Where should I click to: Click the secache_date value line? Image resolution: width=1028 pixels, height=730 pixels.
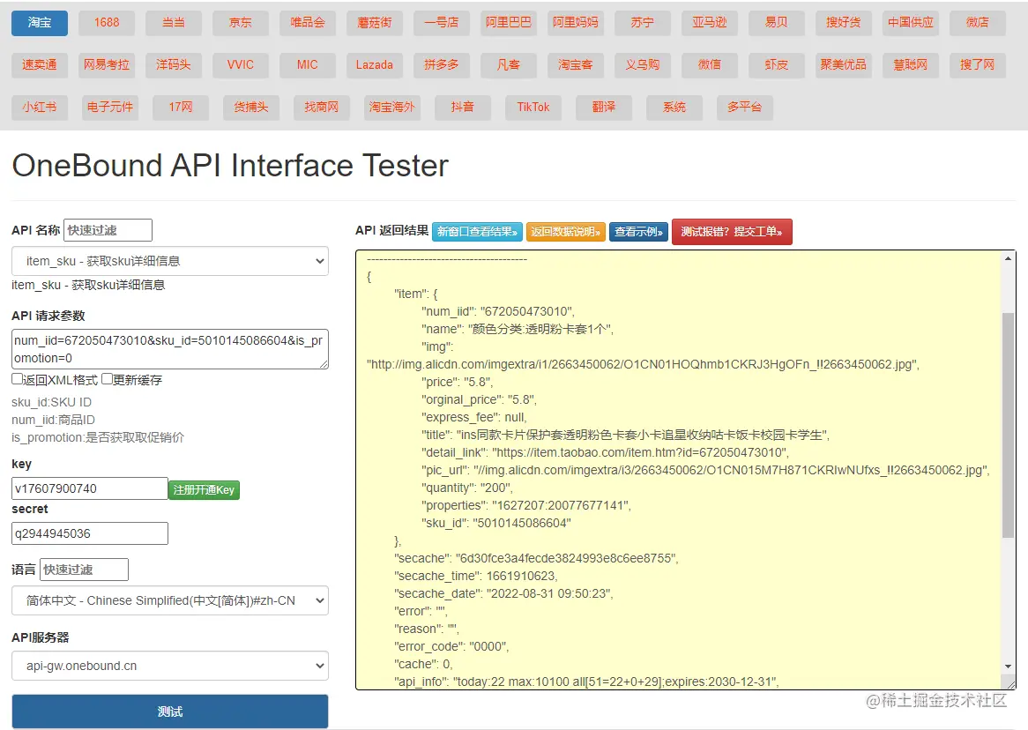point(503,593)
